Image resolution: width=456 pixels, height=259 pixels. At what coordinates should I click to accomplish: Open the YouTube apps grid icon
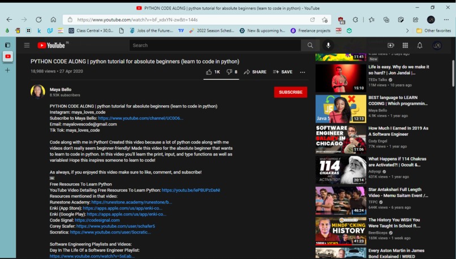(405, 45)
